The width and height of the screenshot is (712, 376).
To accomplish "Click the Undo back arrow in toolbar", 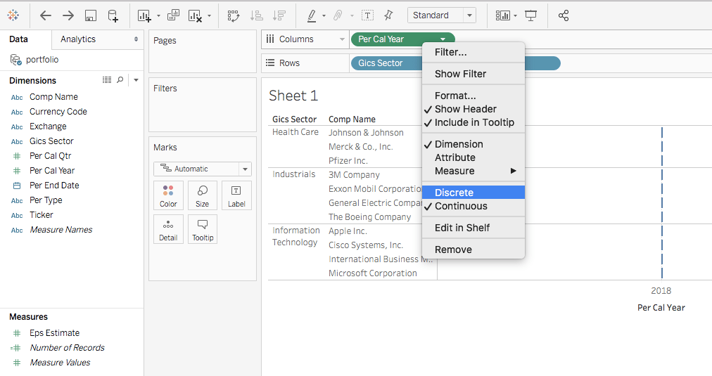I will (x=46, y=15).
